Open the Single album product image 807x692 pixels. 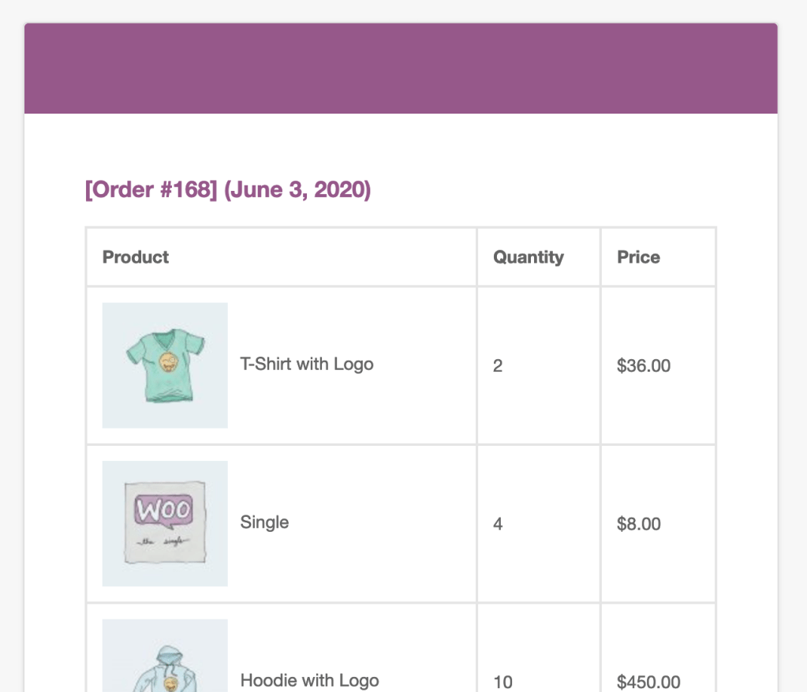point(165,523)
